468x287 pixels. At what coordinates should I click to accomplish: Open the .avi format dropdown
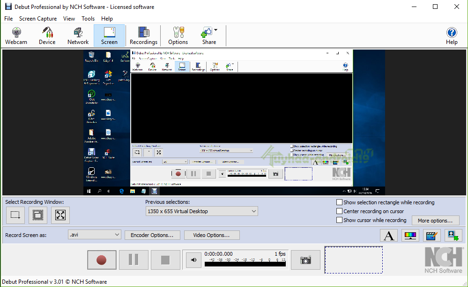tap(95, 235)
